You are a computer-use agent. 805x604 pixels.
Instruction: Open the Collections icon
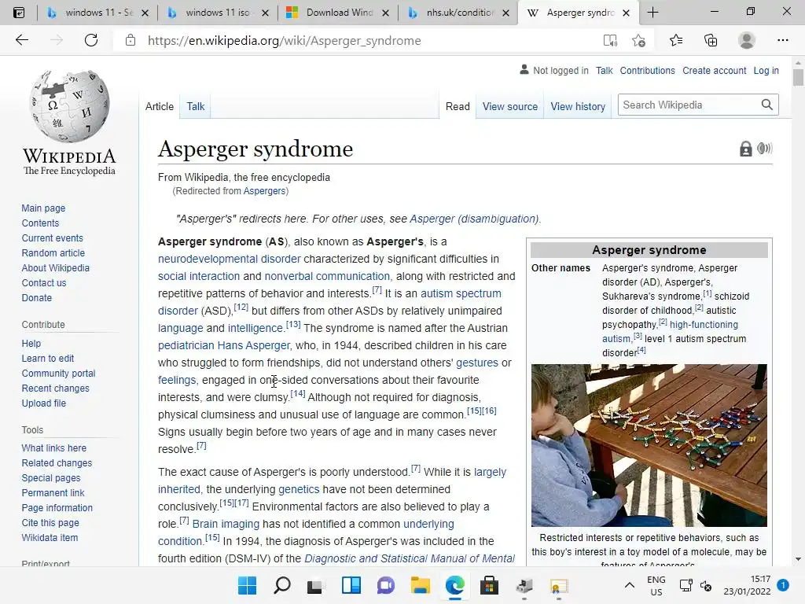point(711,40)
